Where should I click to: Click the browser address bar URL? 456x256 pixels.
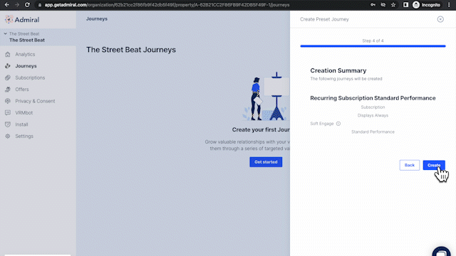tap(167, 5)
